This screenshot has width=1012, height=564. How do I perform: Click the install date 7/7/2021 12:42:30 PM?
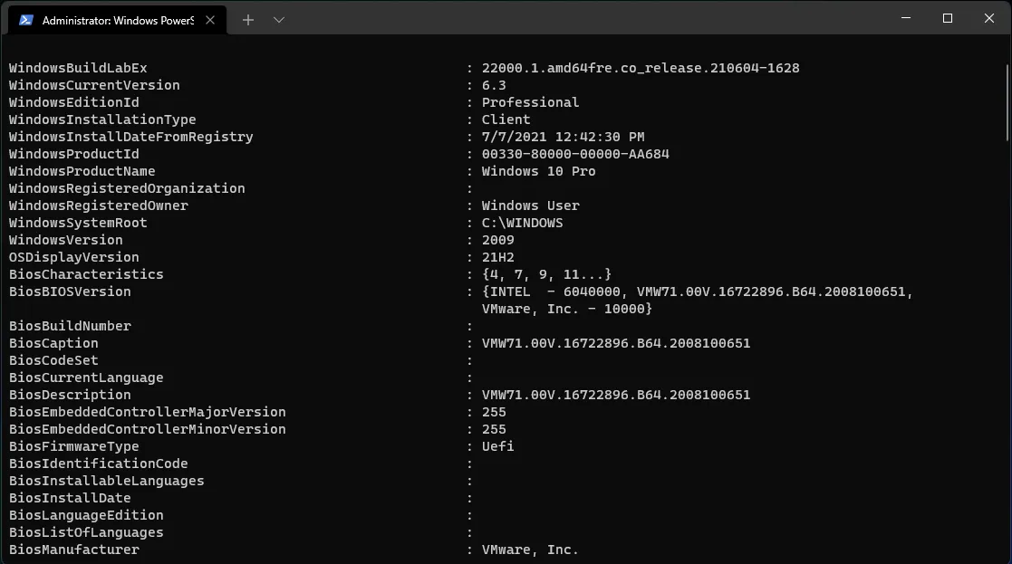pos(563,137)
